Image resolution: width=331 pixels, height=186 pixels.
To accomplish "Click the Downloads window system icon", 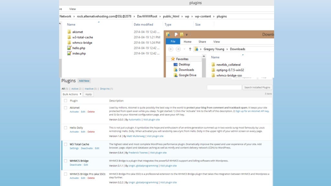I will (x=168, y=34).
